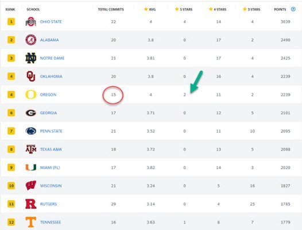Open the Oklahoma school link
This screenshot has height=230, width=302.
pyautogui.click(x=51, y=76)
